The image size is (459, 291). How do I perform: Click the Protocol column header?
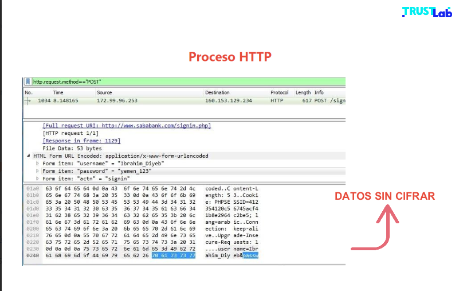280,92
